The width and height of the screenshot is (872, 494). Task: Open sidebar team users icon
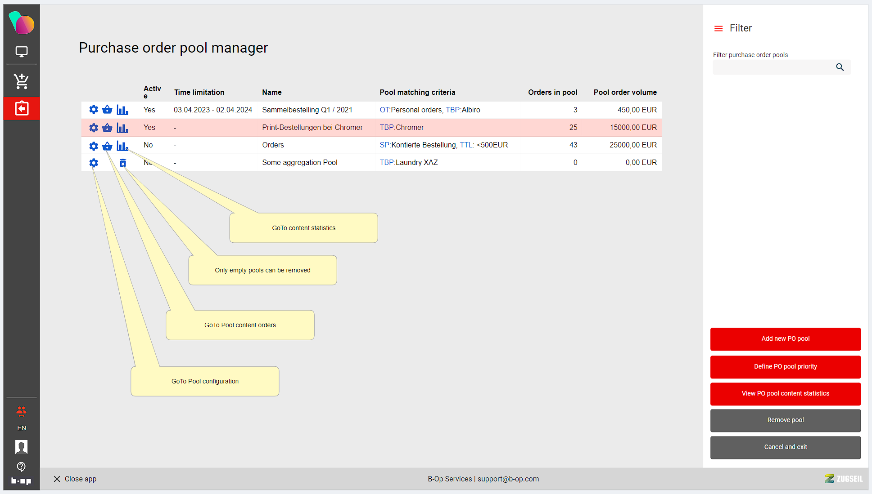click(x=21, y=411)
